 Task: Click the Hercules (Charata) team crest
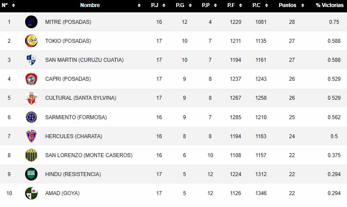[31, 136]
